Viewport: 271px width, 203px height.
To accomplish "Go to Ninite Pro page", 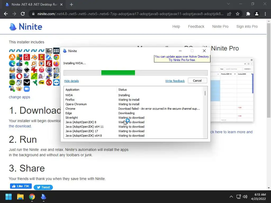I will [x=220, y=27].
